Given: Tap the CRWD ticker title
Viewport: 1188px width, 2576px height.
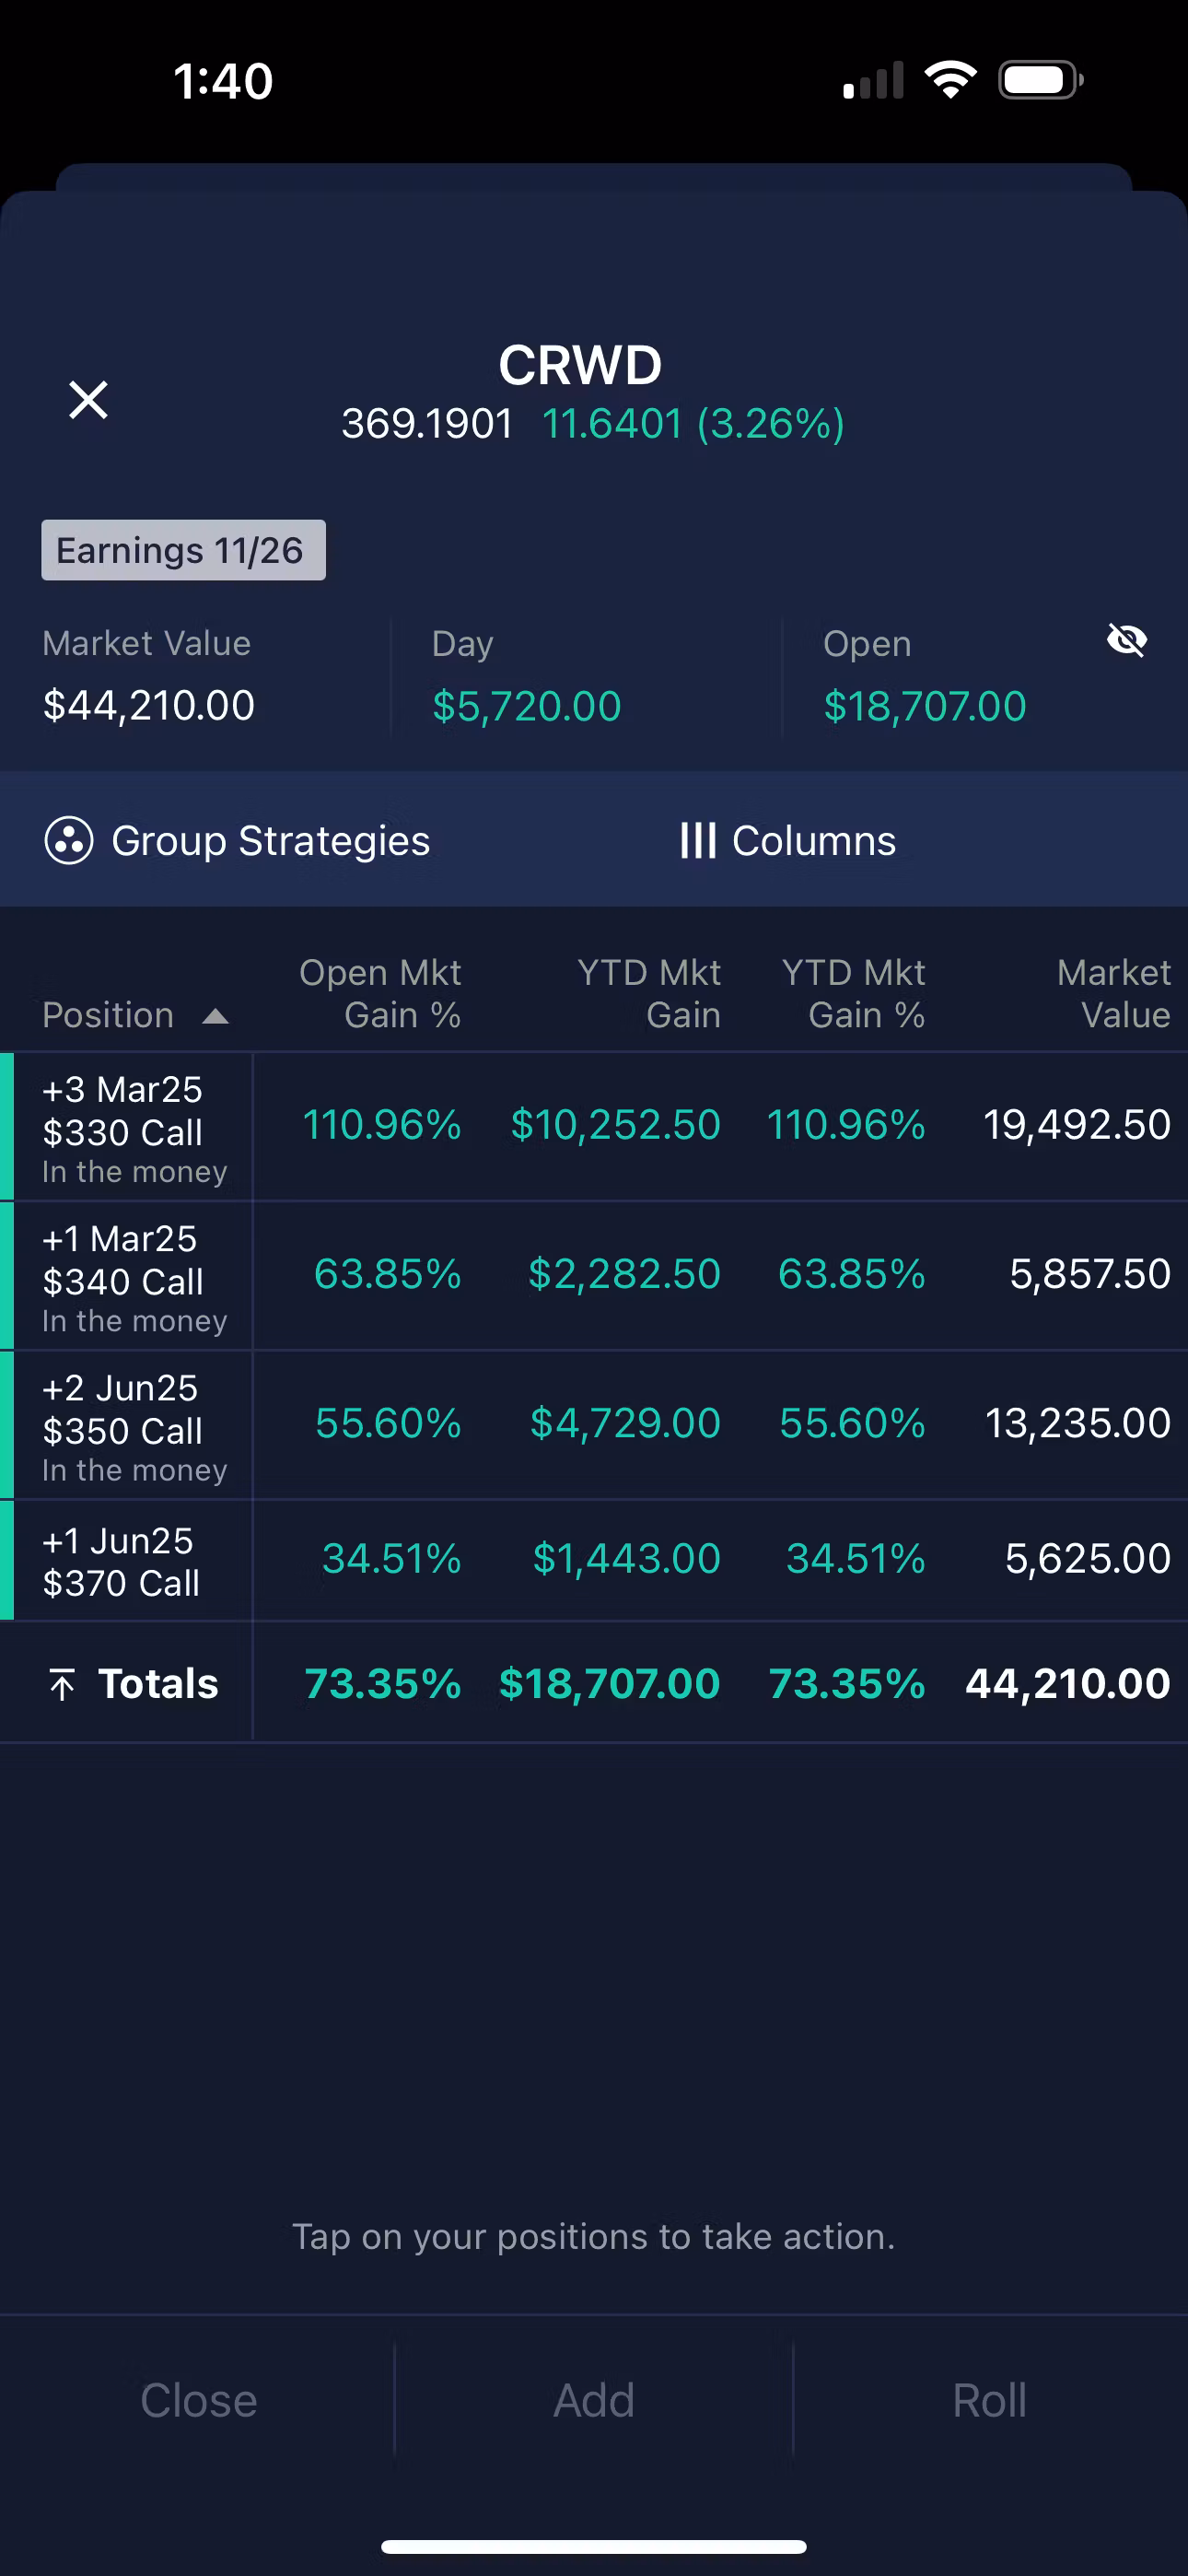Looking at the screenshot, I should pyautogui.click(x=580, y=365).
